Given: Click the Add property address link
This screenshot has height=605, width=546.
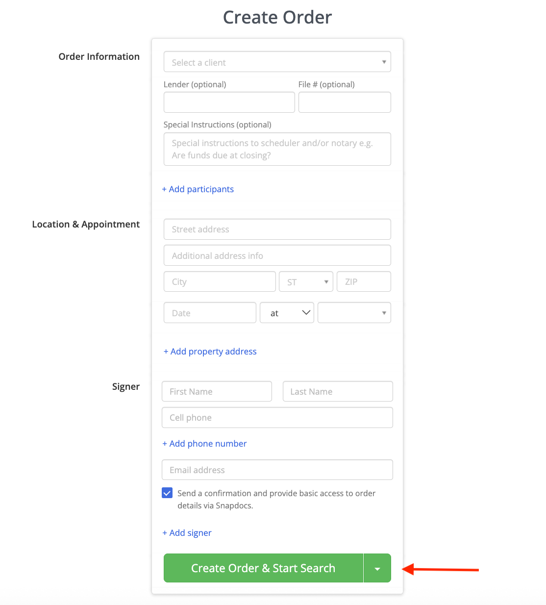Looking at the screenshot, I should (x=210, y=352).
